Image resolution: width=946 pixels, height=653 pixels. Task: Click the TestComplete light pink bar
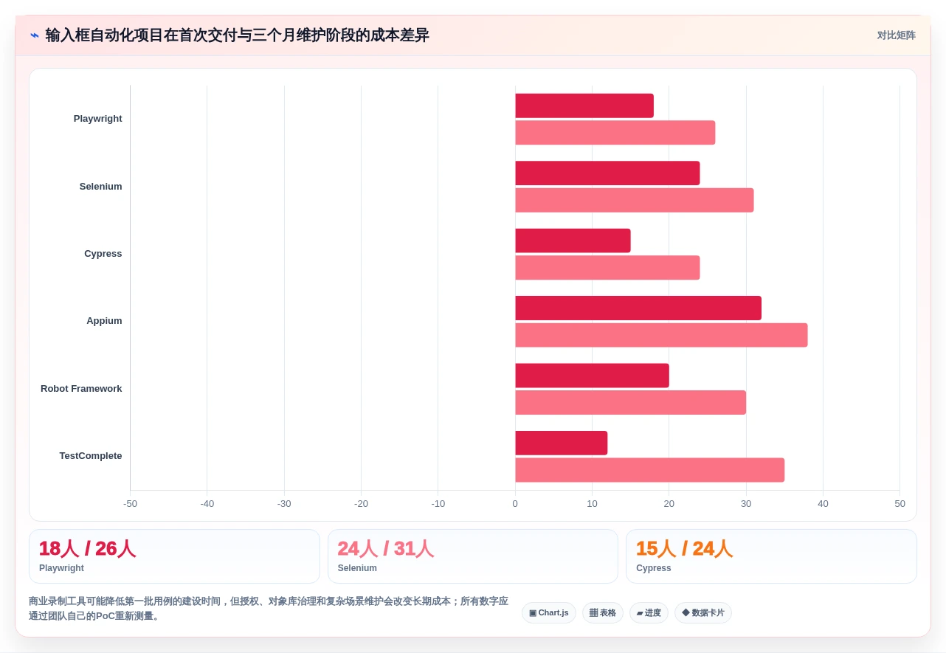click(x=649, y=470)
